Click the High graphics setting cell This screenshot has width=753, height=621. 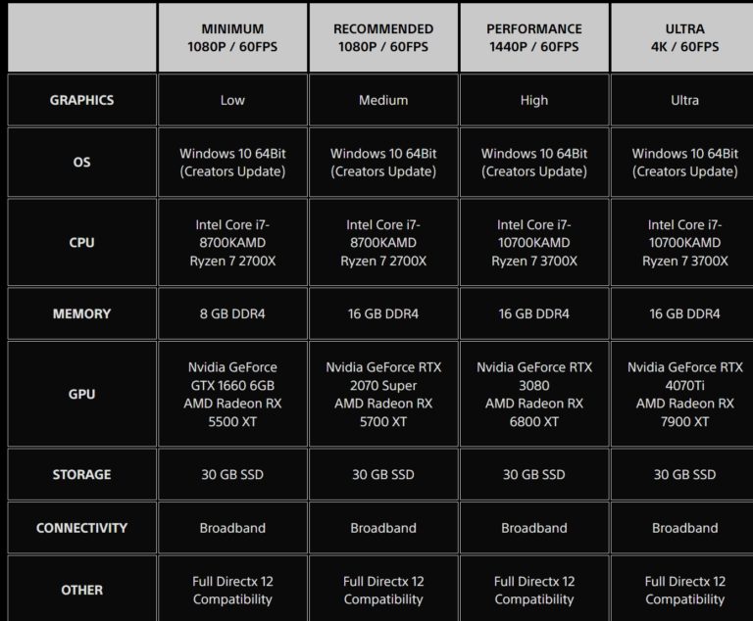[534, 100]
